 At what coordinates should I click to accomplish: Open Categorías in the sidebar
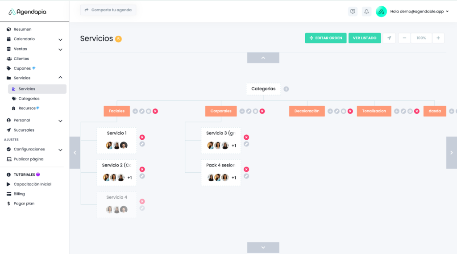pos(29,99)
